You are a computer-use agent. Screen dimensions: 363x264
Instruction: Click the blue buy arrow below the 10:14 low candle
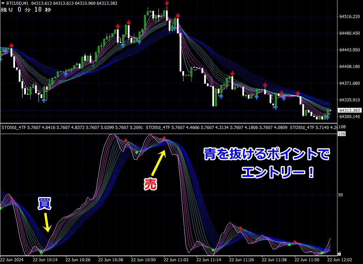tap(43, 100)
